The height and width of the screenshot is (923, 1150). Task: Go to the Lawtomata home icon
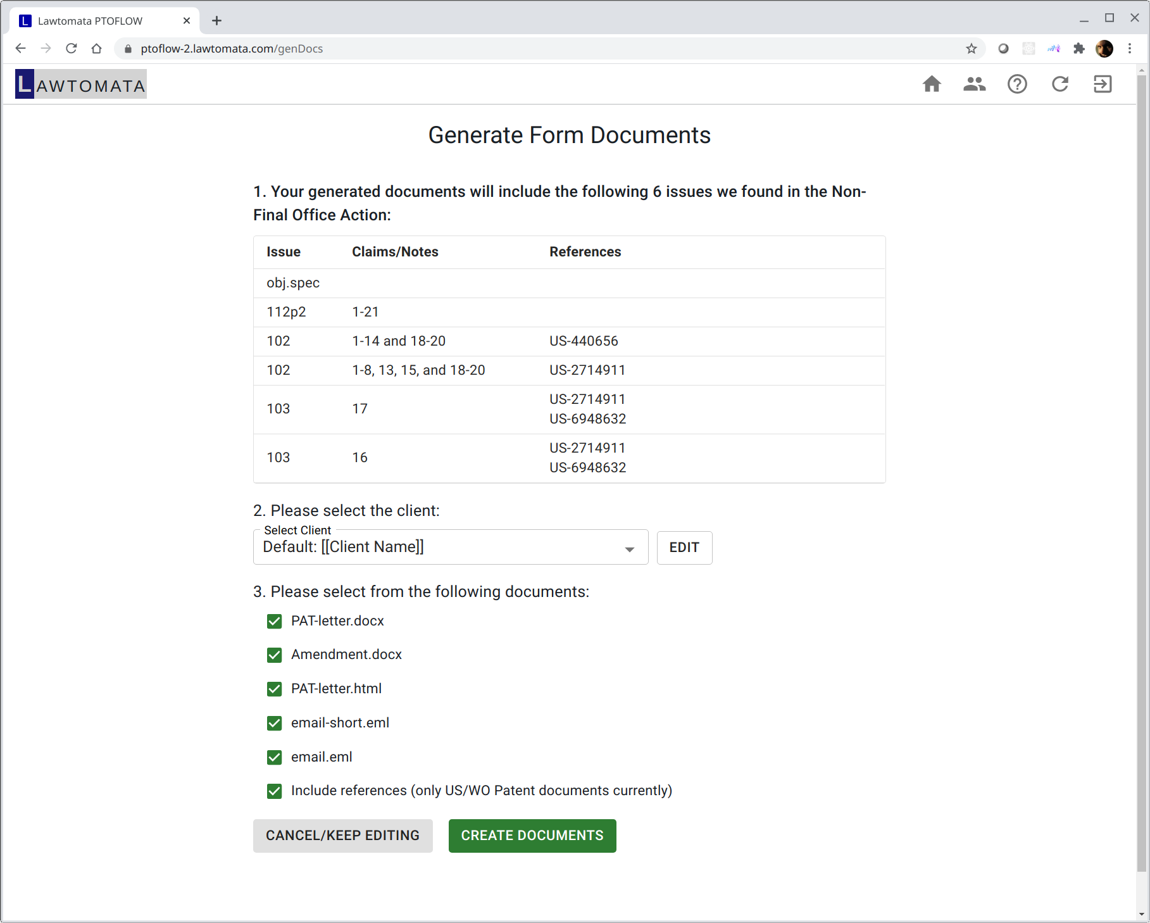[932, 84]
